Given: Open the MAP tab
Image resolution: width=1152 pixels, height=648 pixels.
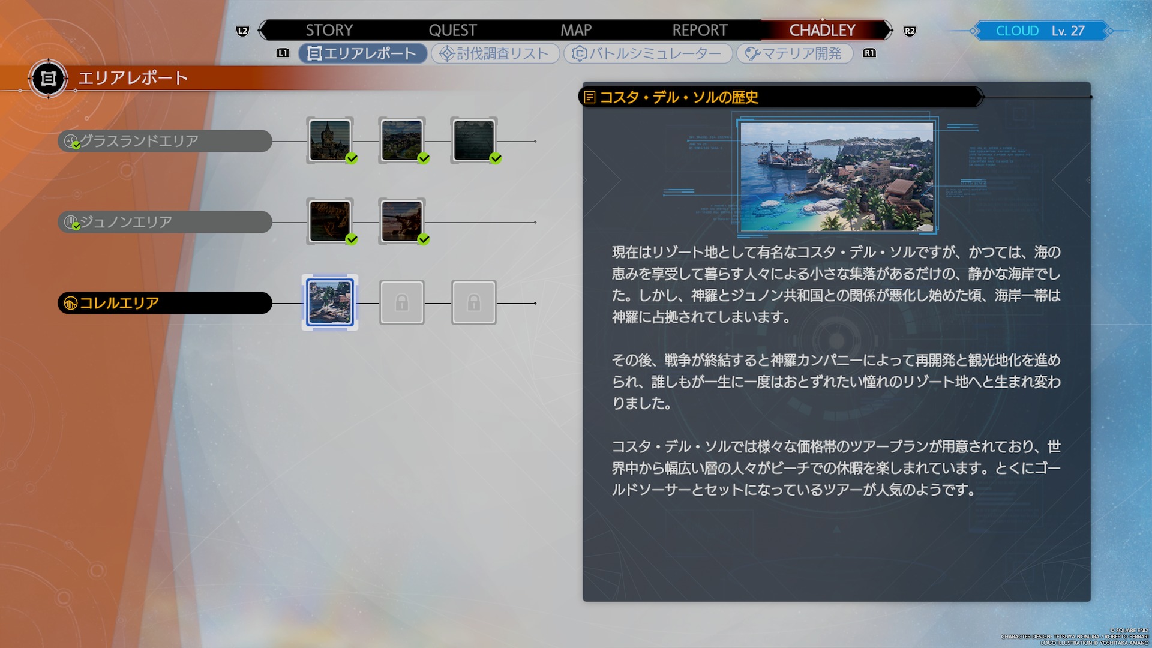Looking at the screenshot, I should [575, 31].
